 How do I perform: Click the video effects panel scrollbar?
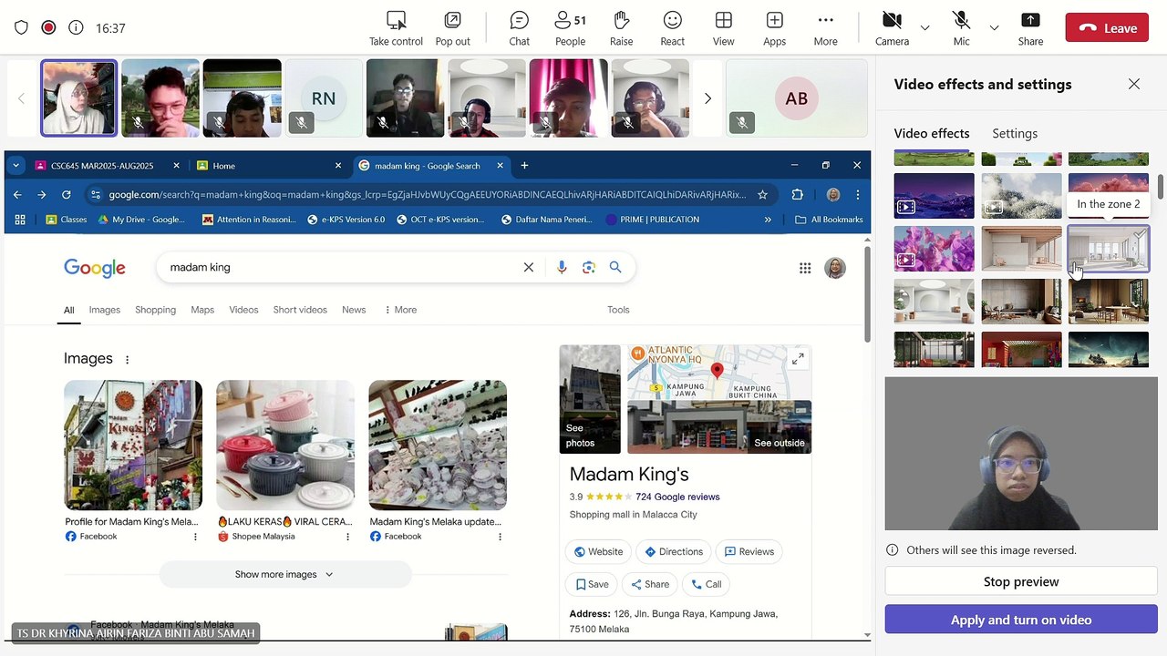pos(1161,187)
